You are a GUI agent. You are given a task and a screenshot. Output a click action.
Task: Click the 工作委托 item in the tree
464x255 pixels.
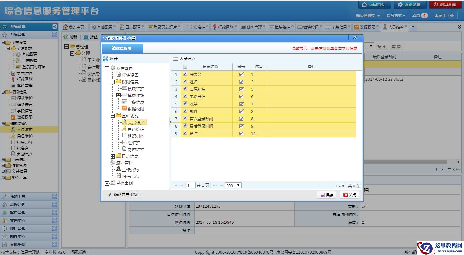coord(130,170)
